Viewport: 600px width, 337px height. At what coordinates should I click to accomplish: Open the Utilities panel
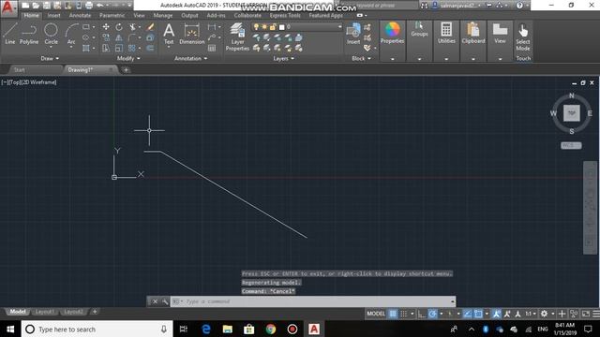coord(446,33)
